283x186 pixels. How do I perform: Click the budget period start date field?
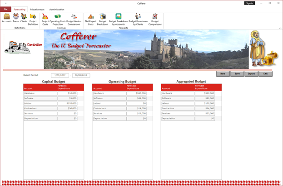click(x=60, y=75)
